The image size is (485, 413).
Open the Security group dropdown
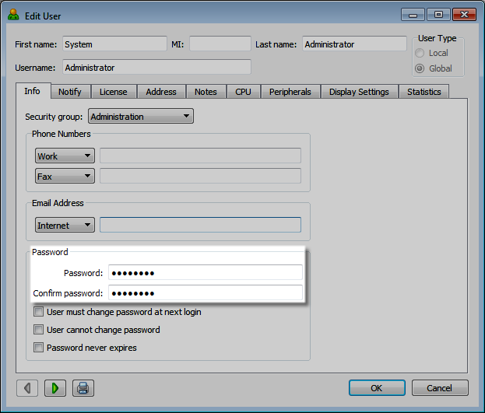(x=140, y=117)
